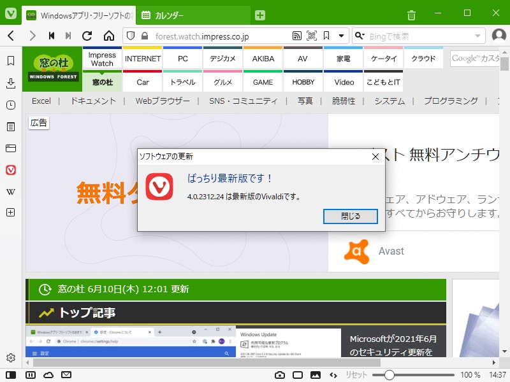The height and width of the screenshot is (382, 510).
Task: Open the search engine selector in the search field
Action: click(360, 36)
